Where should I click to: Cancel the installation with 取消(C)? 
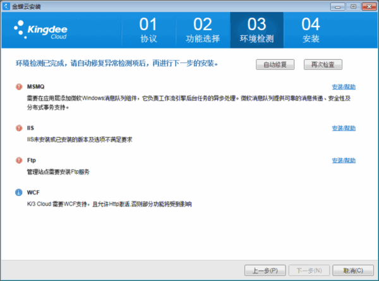(352, 270)
